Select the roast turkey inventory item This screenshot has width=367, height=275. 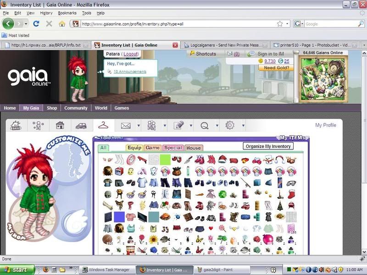(165, 217)
